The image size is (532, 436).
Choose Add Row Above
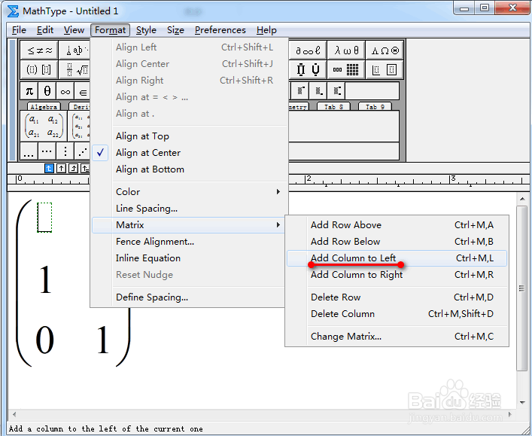pyautogui.click(x=397, y=225)
